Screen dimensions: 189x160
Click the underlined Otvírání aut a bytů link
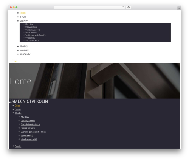click(x=30, y=124)
